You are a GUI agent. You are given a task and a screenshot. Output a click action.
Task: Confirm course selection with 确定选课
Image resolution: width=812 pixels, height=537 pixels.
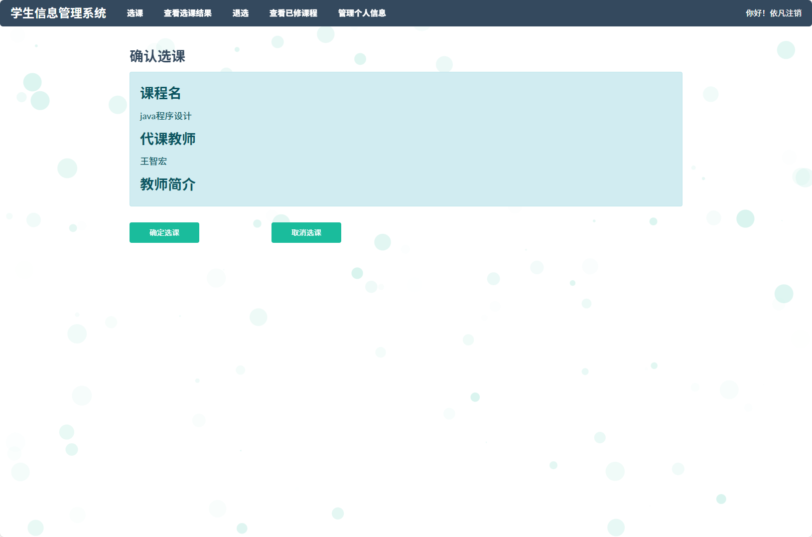tap(164, 232)
